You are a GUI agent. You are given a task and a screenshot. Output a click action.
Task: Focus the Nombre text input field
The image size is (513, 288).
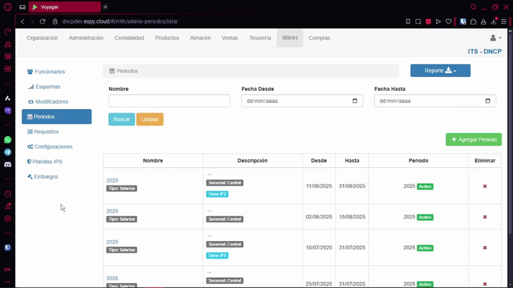click(169, 101)
